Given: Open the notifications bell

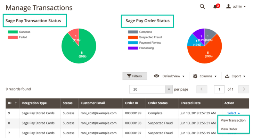Looking at the screenshot, I should pos(216,7).
